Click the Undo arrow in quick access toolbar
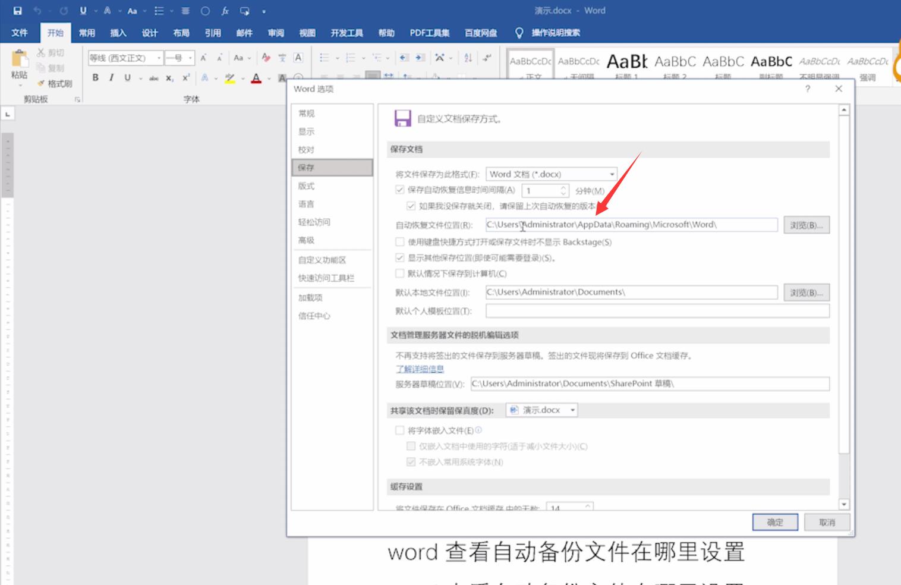Screen dimensions: 901x585 (x=37, y=11)
